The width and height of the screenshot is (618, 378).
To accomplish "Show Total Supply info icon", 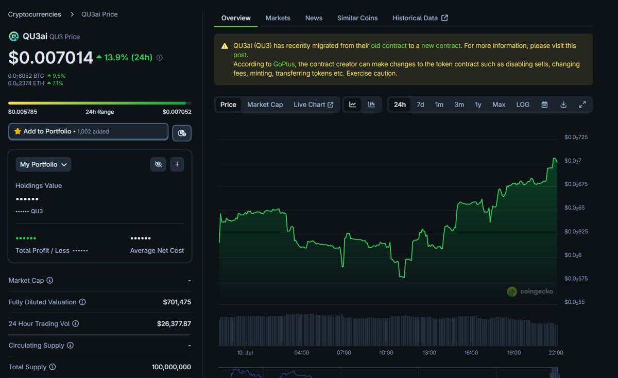I will point(52,367).
